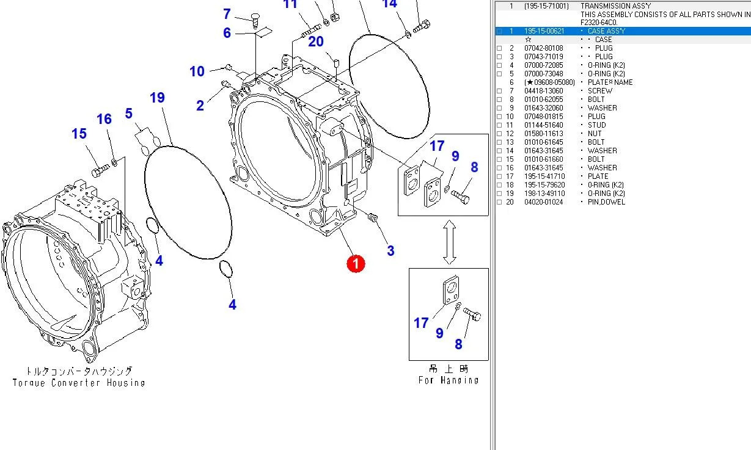The width and height of the screenshot is (751, 450).
Task: Tick the checkbox for 04418-13060 SCREW
Action: tap(499, 91)
